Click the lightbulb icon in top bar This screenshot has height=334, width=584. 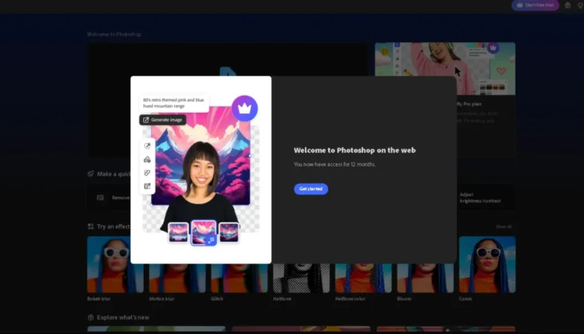(581, 5)
